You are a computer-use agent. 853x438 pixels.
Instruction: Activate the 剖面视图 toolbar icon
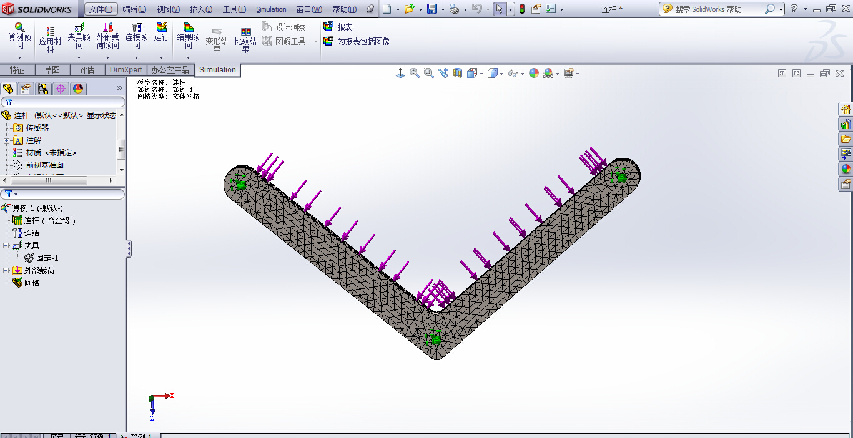[456, 73]
